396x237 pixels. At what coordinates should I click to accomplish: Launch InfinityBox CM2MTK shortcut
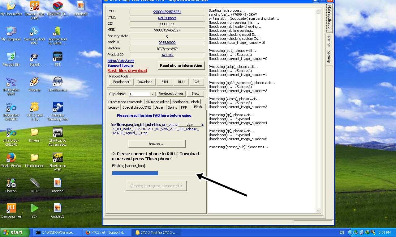click(x=11, y=111)
